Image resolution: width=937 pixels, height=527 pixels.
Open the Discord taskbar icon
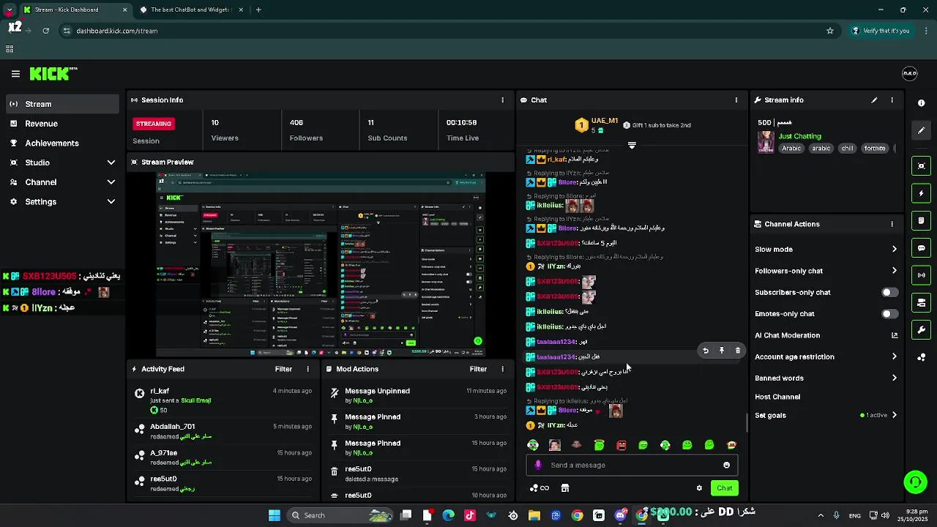(621, 515)
